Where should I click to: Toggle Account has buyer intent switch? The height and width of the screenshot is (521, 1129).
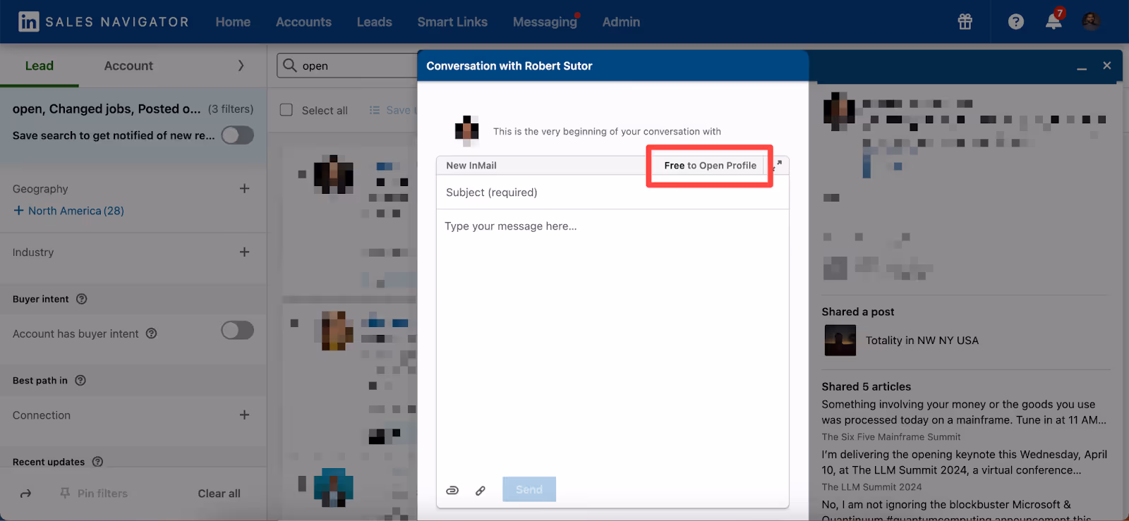[238, 330]
